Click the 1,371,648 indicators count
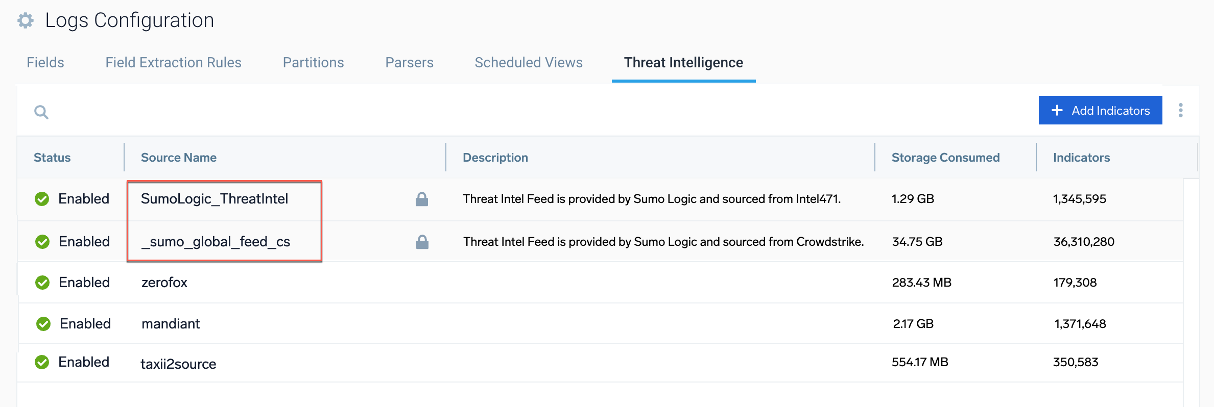 click(1080, 324)
